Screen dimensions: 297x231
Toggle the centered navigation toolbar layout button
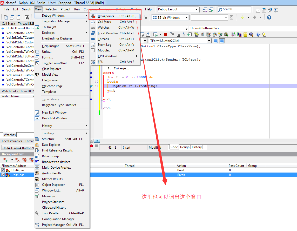[x=222, y=41]
